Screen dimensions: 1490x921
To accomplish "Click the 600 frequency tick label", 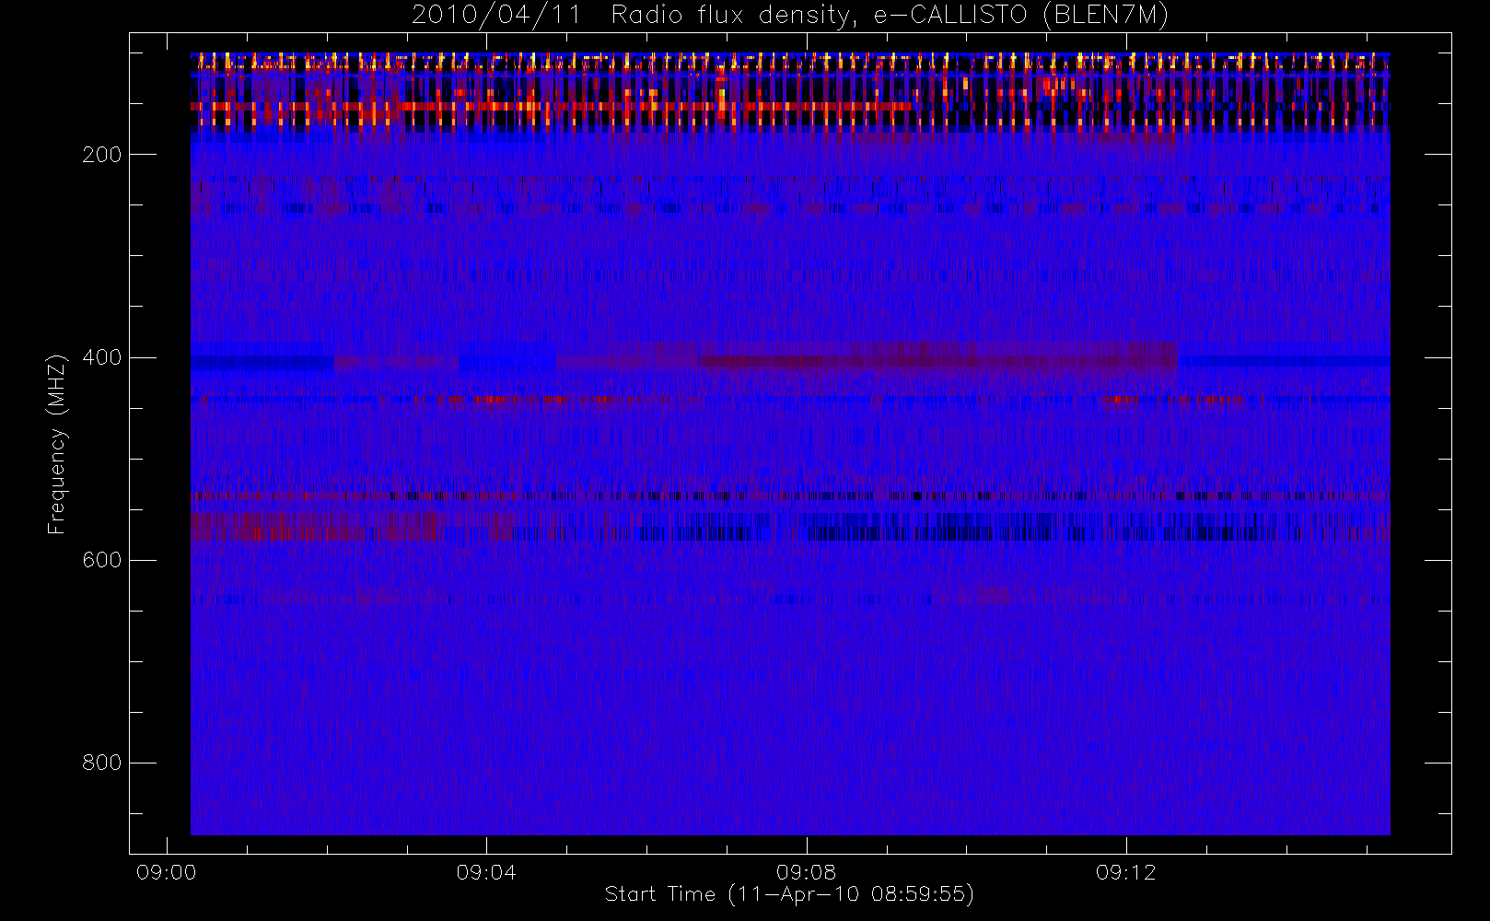I will [101, 560].
